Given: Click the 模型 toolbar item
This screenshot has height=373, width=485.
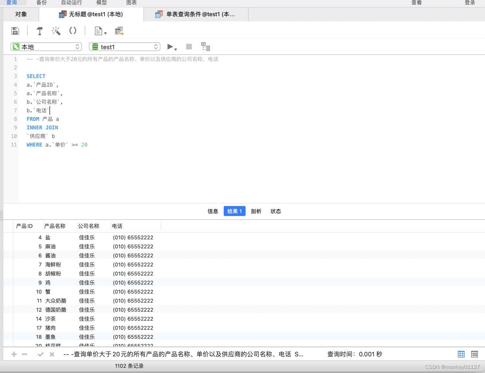Looking at the screenshot, I should tap(102, 3).
